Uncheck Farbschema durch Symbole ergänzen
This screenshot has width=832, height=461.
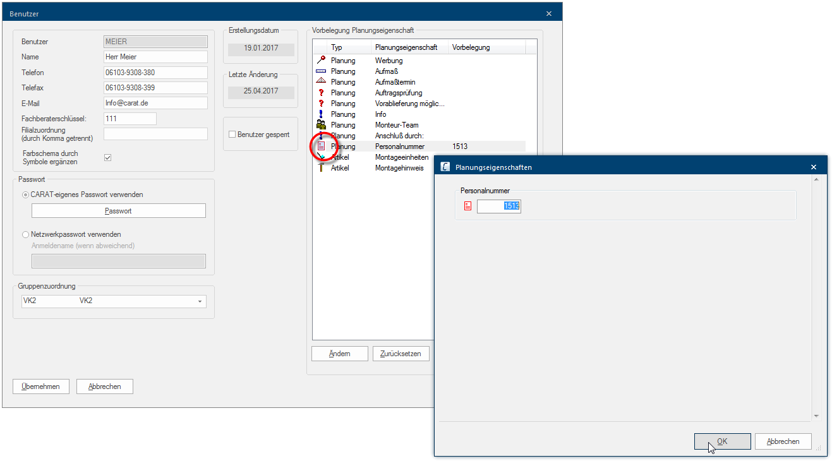(x=107, y=157)
